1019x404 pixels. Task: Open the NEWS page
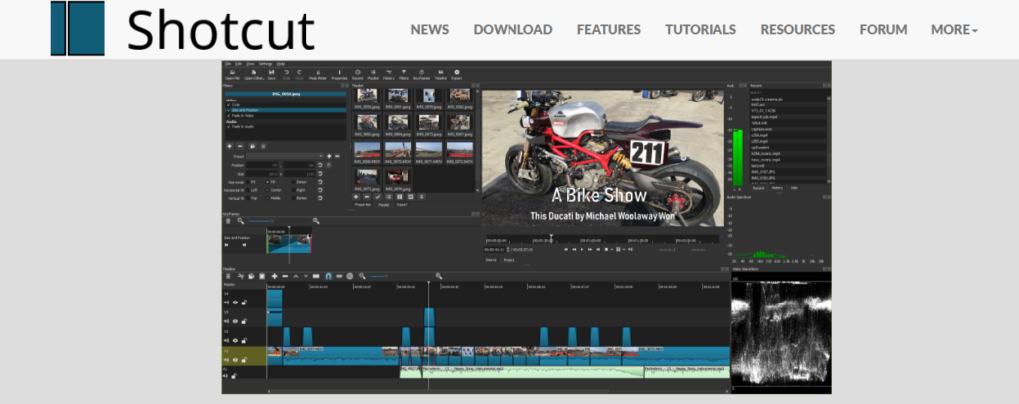tap(430, 29)
